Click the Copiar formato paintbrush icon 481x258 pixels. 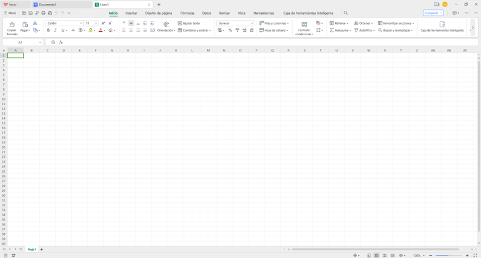coord(12,24)
